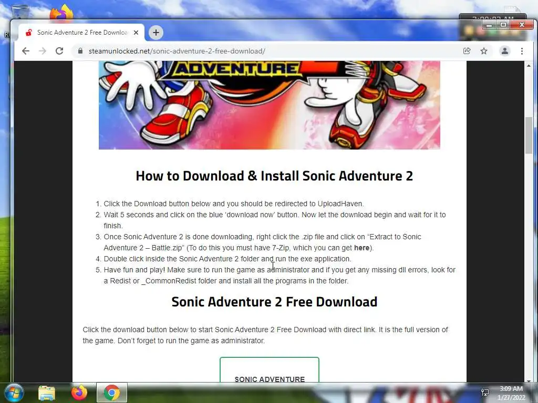
Task: Click step 4 'Double click inside' text
Action: (227, 259)
